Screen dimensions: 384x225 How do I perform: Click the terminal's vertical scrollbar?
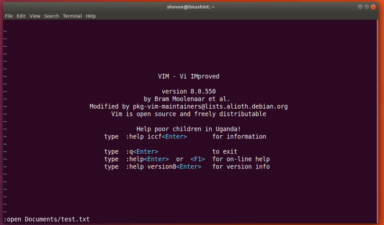click(377, 121)
